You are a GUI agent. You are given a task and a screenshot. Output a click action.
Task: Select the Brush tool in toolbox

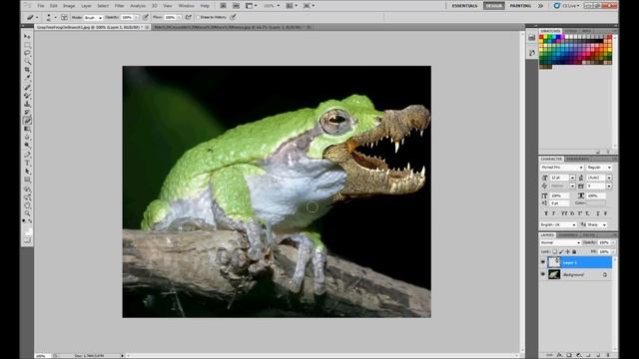tap(27, 96)
